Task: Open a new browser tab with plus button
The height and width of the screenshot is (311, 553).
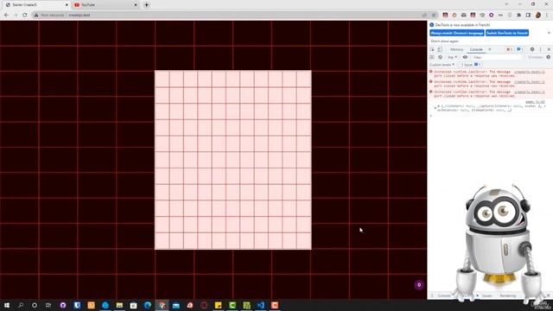Action: click(146, 5)
